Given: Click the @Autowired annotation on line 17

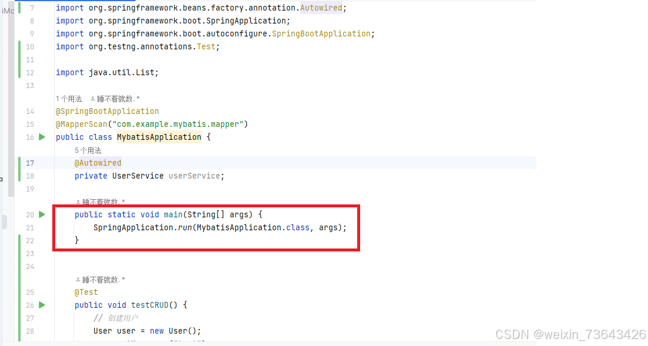Looking at the screenshot, I should click(x=98, y=163).
